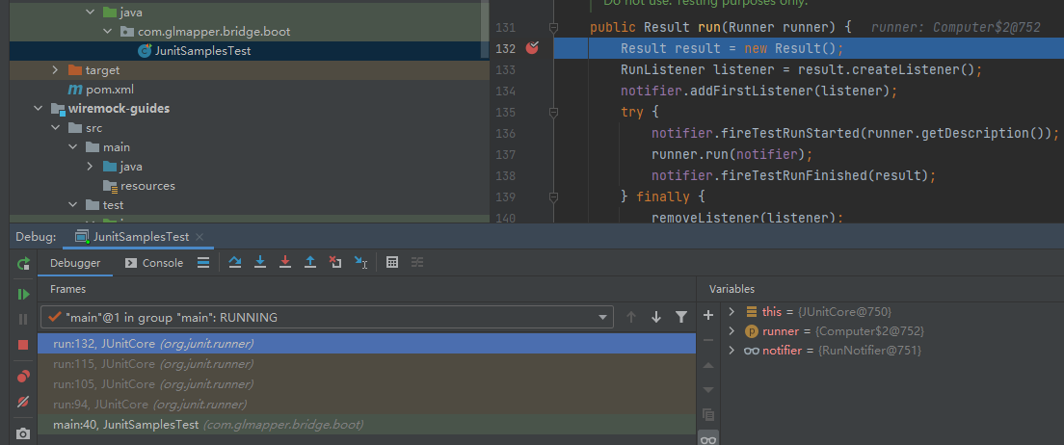Select frame run:115, JUnitCore

[367, 364]
